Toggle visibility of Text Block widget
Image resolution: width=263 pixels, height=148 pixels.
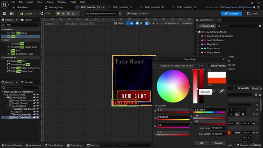[x=38, y=118]
